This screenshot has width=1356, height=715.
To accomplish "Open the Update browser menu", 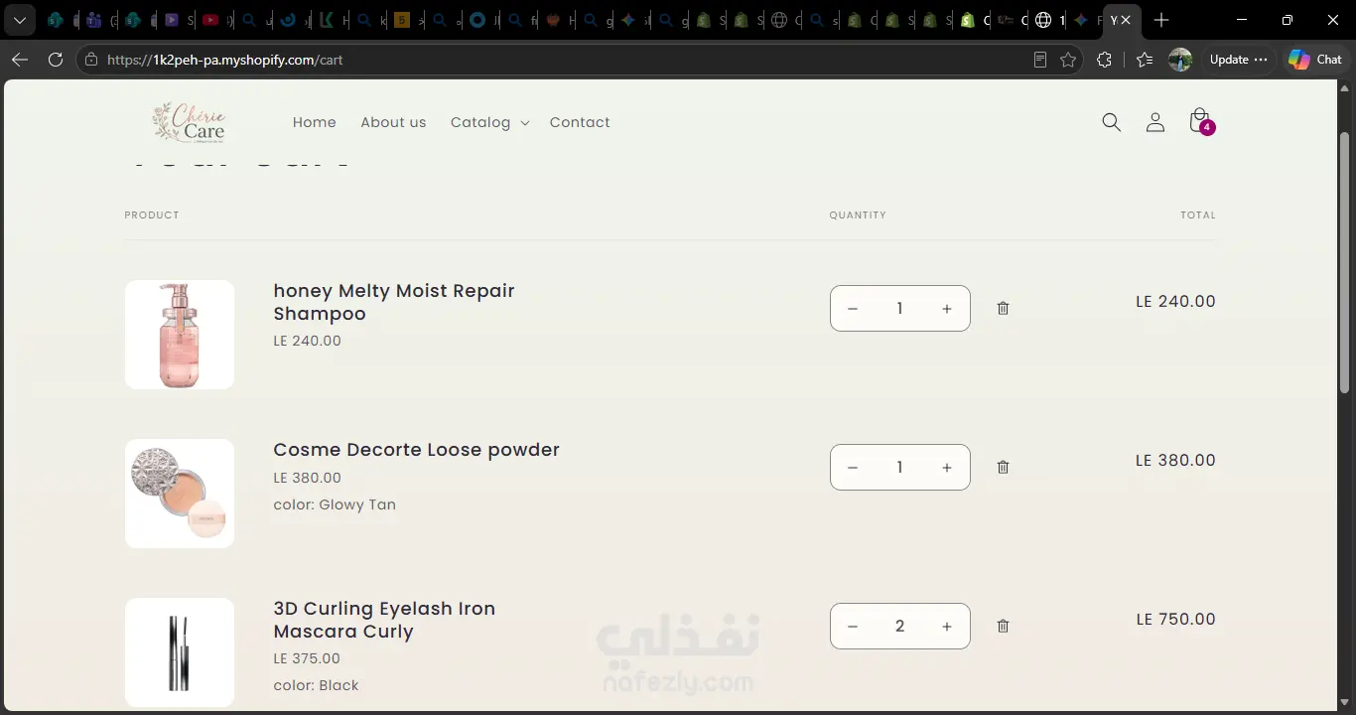I will click(1238, 60).
